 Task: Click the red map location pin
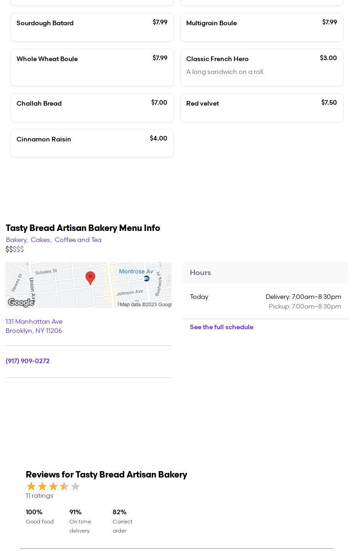coord(91,277)
